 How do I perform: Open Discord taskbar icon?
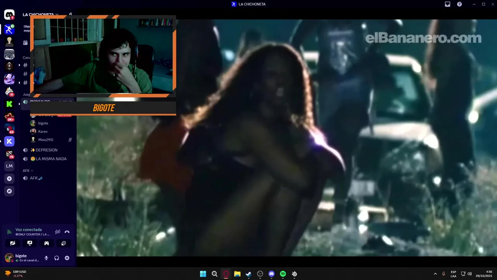point(271,274)
